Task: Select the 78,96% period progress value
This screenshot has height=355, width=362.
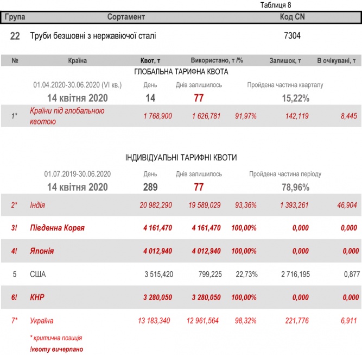Action: coord(296,187)
